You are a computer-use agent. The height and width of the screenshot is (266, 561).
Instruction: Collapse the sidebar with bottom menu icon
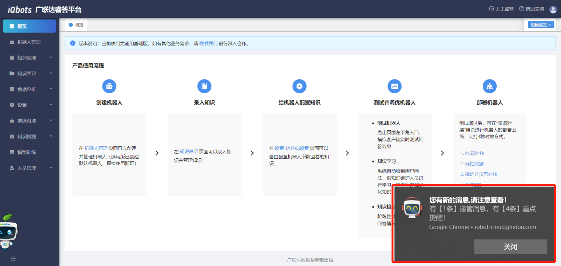pos(13,258)
